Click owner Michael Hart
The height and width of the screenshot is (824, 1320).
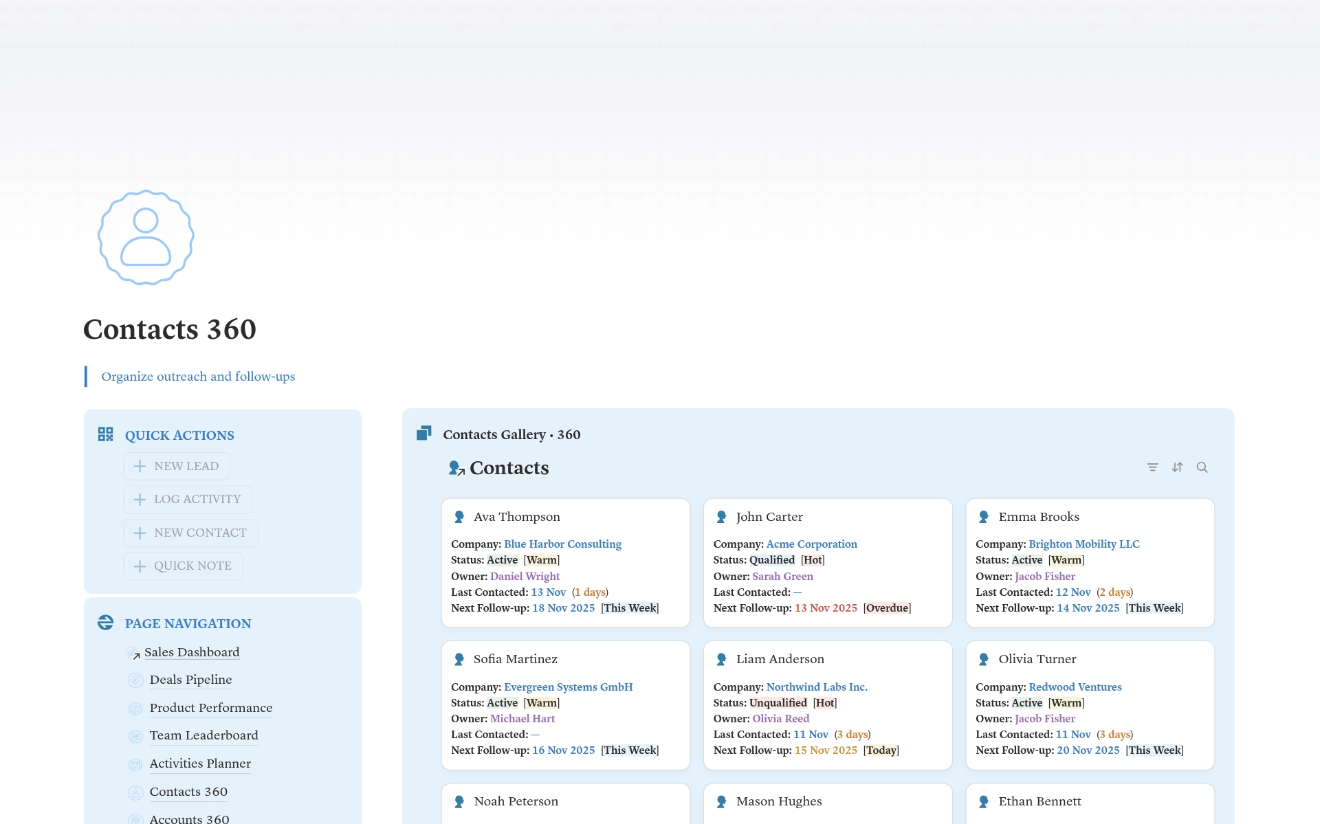pyautogui.click(x=522, y=719)
